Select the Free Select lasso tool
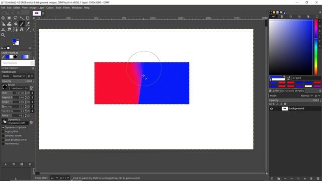Image resolution: width=322 pixels, height=181 pixels. point(16,18)
